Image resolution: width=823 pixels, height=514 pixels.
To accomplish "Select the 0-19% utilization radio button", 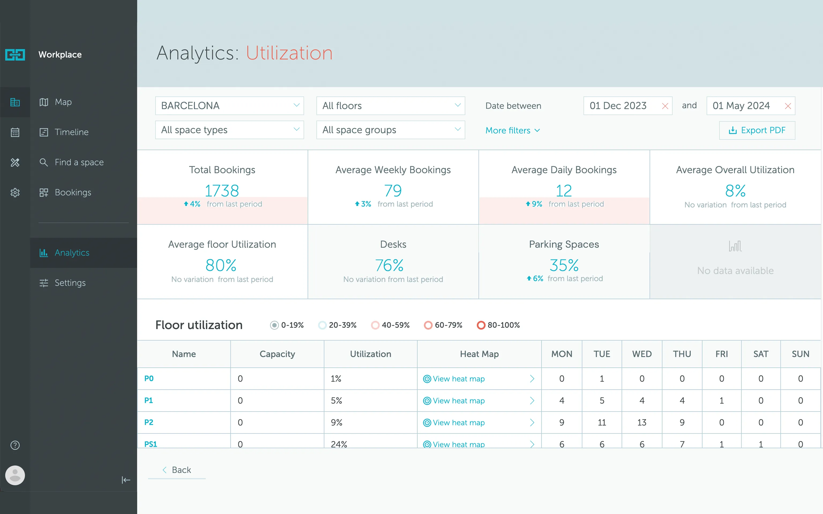I will (x=274, y=325).
